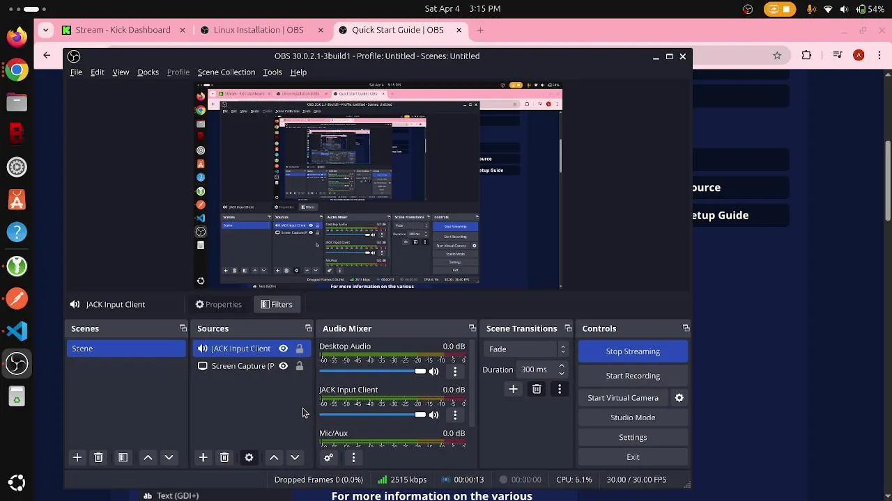
Task: Increase transition duration stepper up arrow
Action: click(x=562, y=366)
